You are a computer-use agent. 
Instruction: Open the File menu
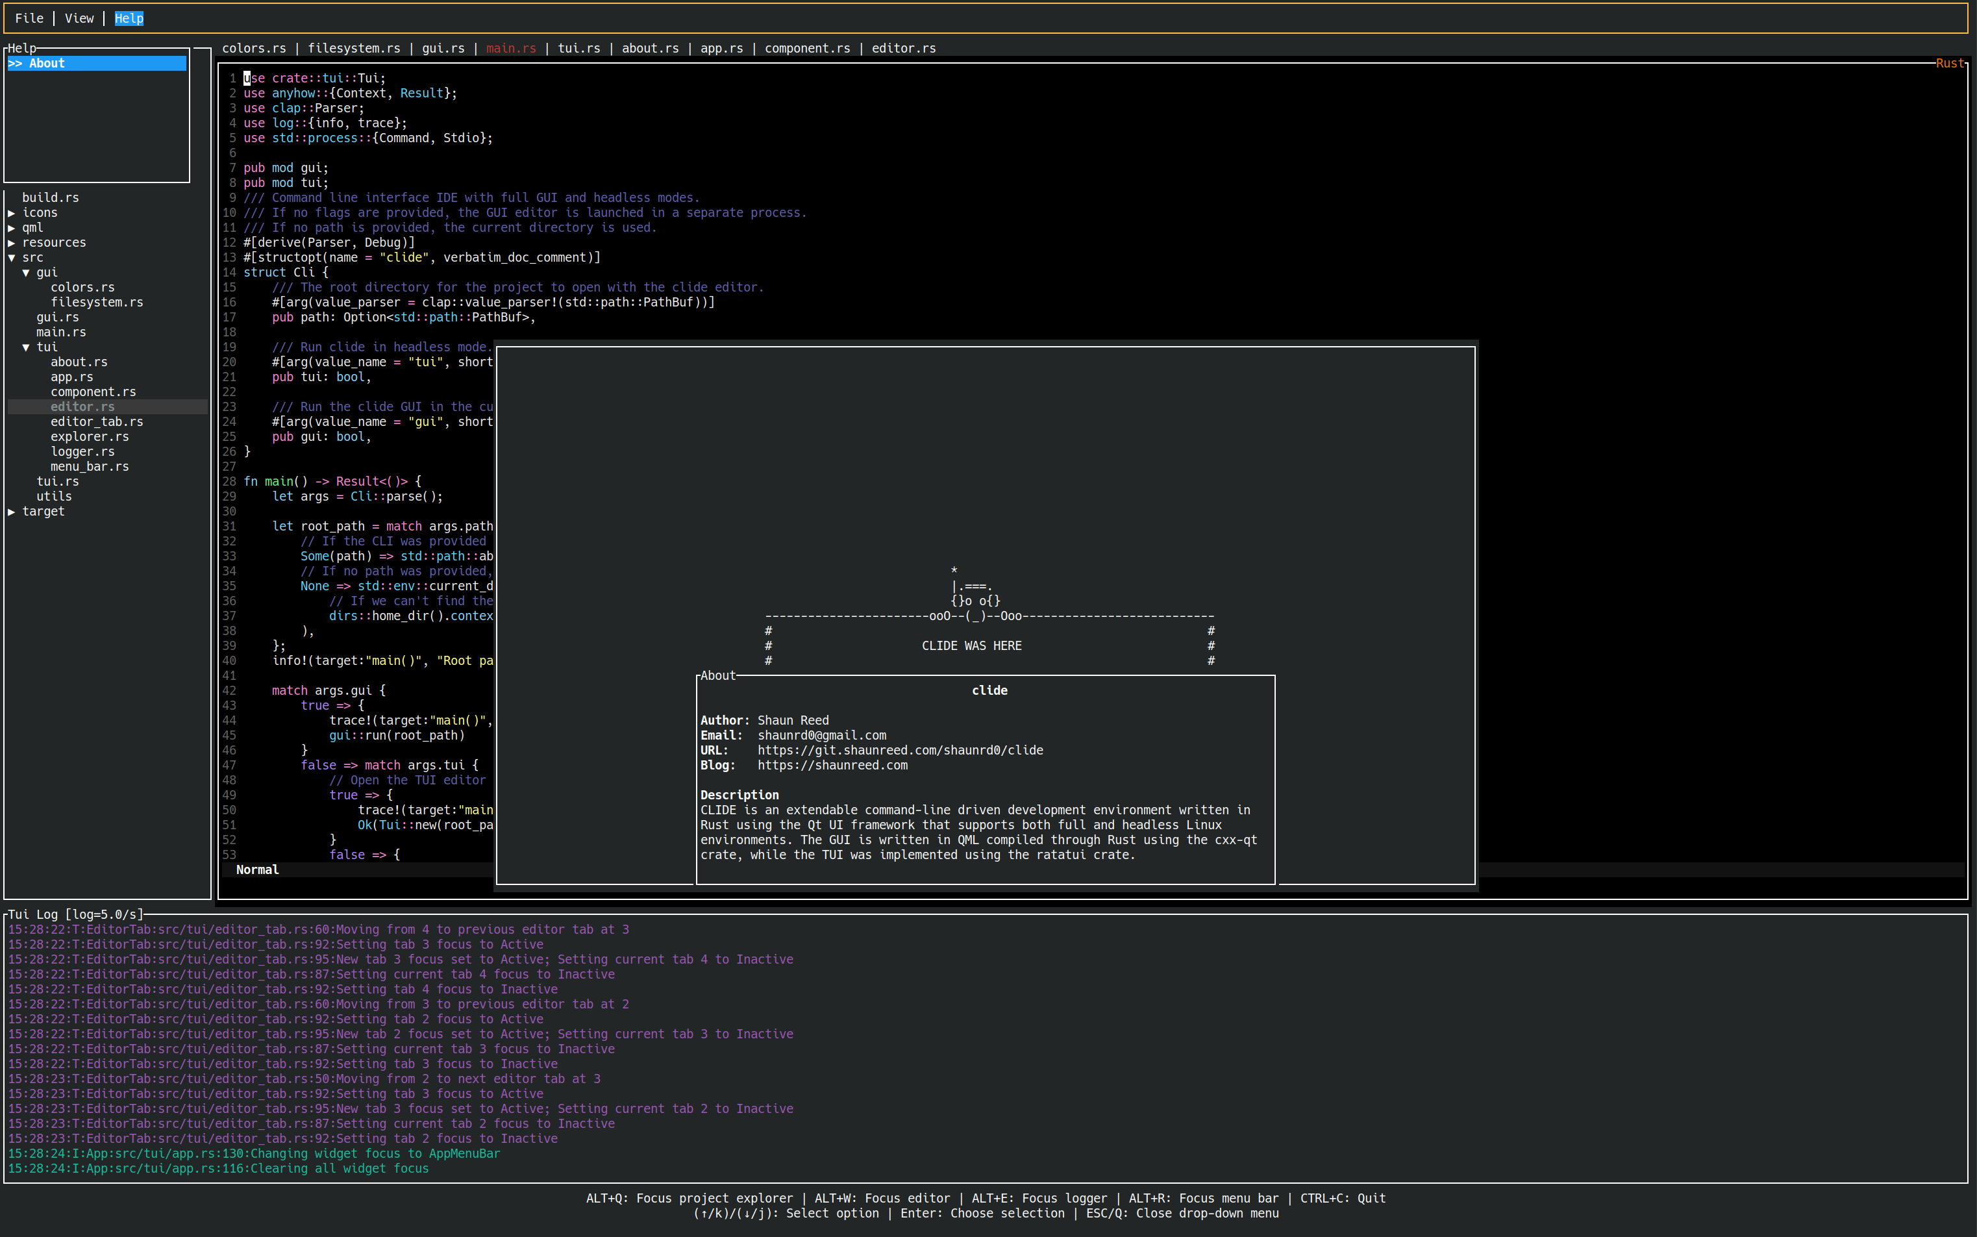29,18
